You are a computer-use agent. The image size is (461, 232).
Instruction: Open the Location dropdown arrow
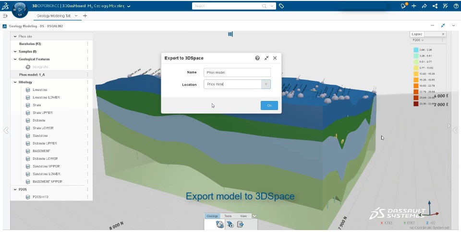(266, 84)
